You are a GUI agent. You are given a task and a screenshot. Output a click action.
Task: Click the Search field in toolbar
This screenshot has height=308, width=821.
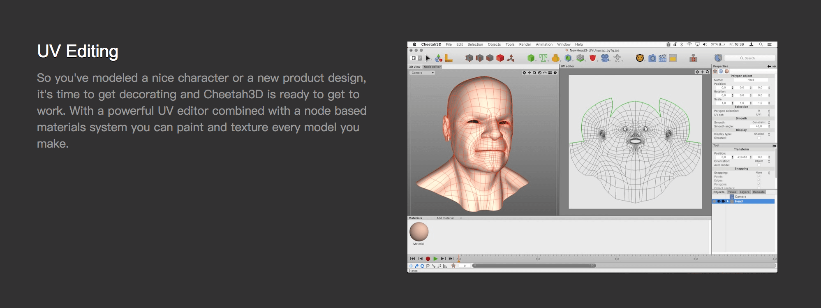click(750, 58)
